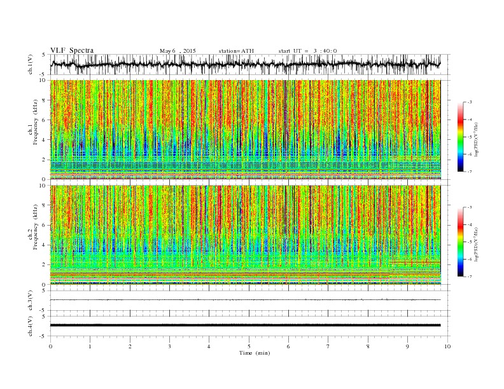Click the "-7" tick on ch.2 color bar

[x=470, y=276]
